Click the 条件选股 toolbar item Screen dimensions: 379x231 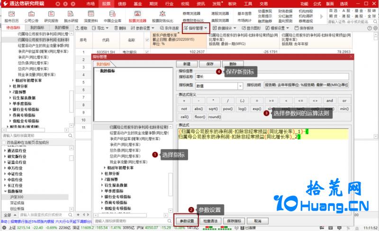click(x=169, y=28)
